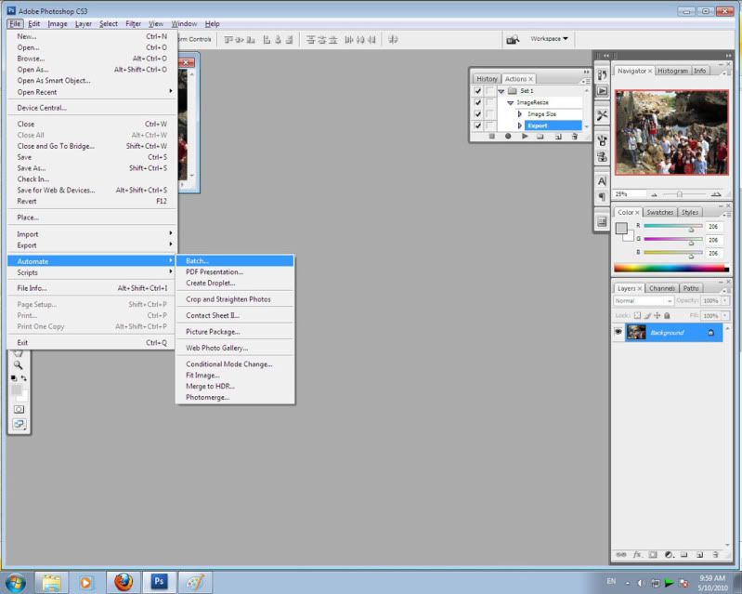Image resolution: width=742 pixels, height=594 pixels.
Task: Open the Scripts submenu
Action: [x=92, y=272]
